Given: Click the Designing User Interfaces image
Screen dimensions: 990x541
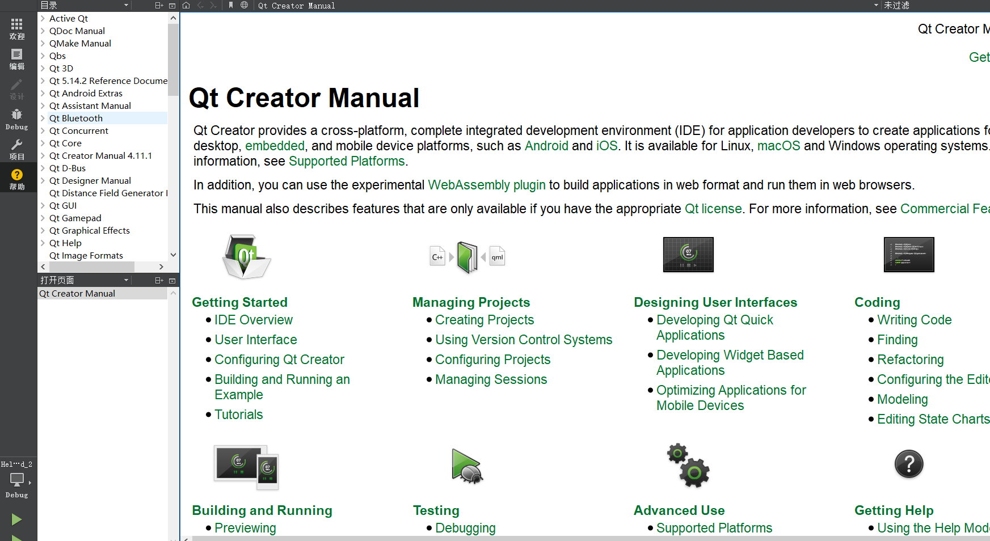Looking at the screenshot, I should pyautogui.click(x=688, y=255).
